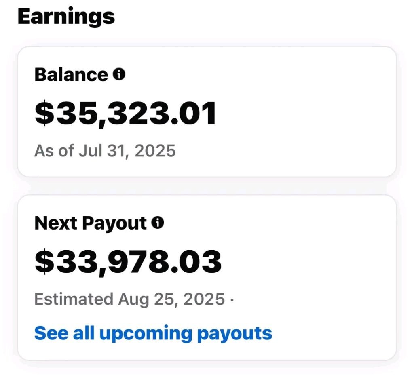The image size is (414, 375).
Task: Click the info icon beside Balance
Action: 119,74
